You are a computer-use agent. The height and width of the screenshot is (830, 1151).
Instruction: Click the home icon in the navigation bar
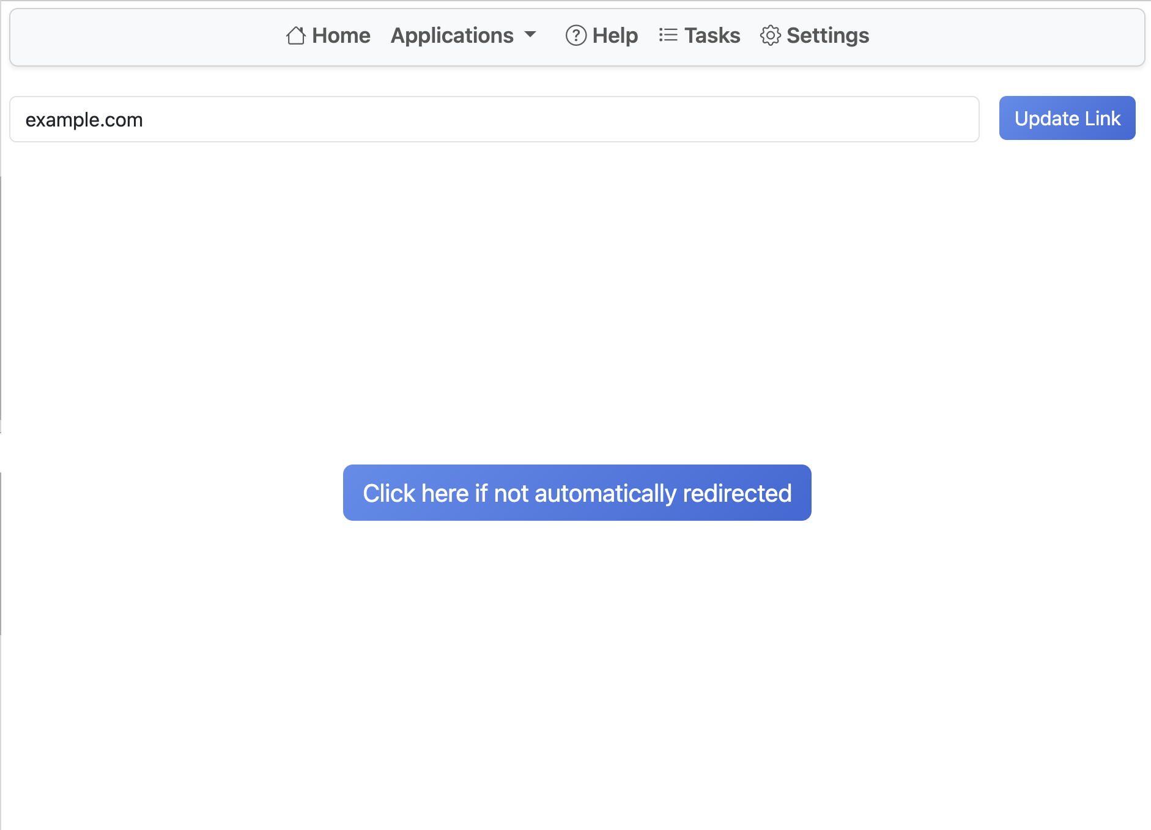tap(295, 35)
